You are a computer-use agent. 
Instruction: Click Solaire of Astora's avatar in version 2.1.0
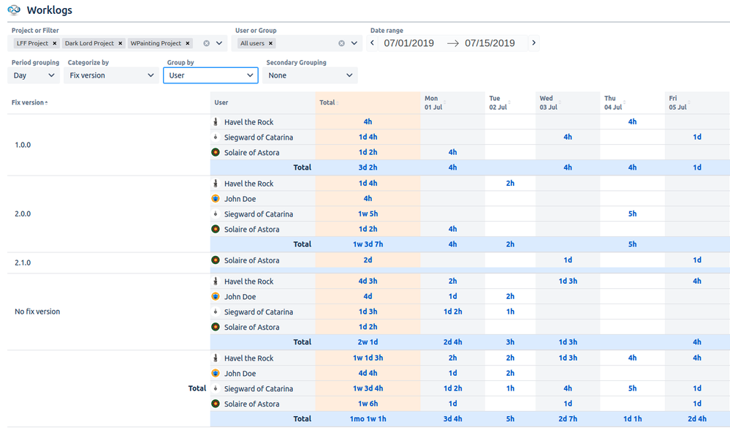(216, 260)
